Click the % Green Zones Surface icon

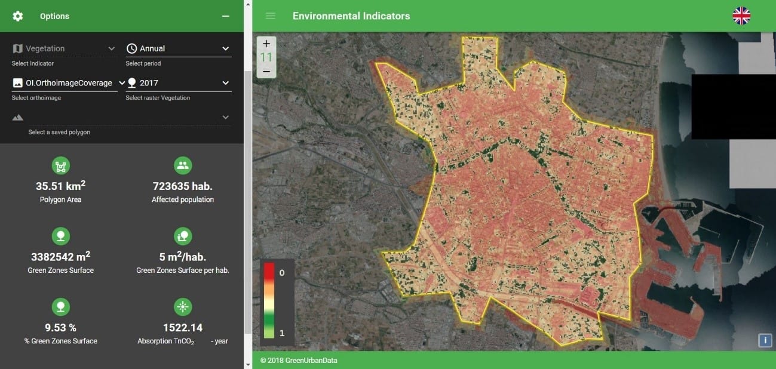click(60, 307)
